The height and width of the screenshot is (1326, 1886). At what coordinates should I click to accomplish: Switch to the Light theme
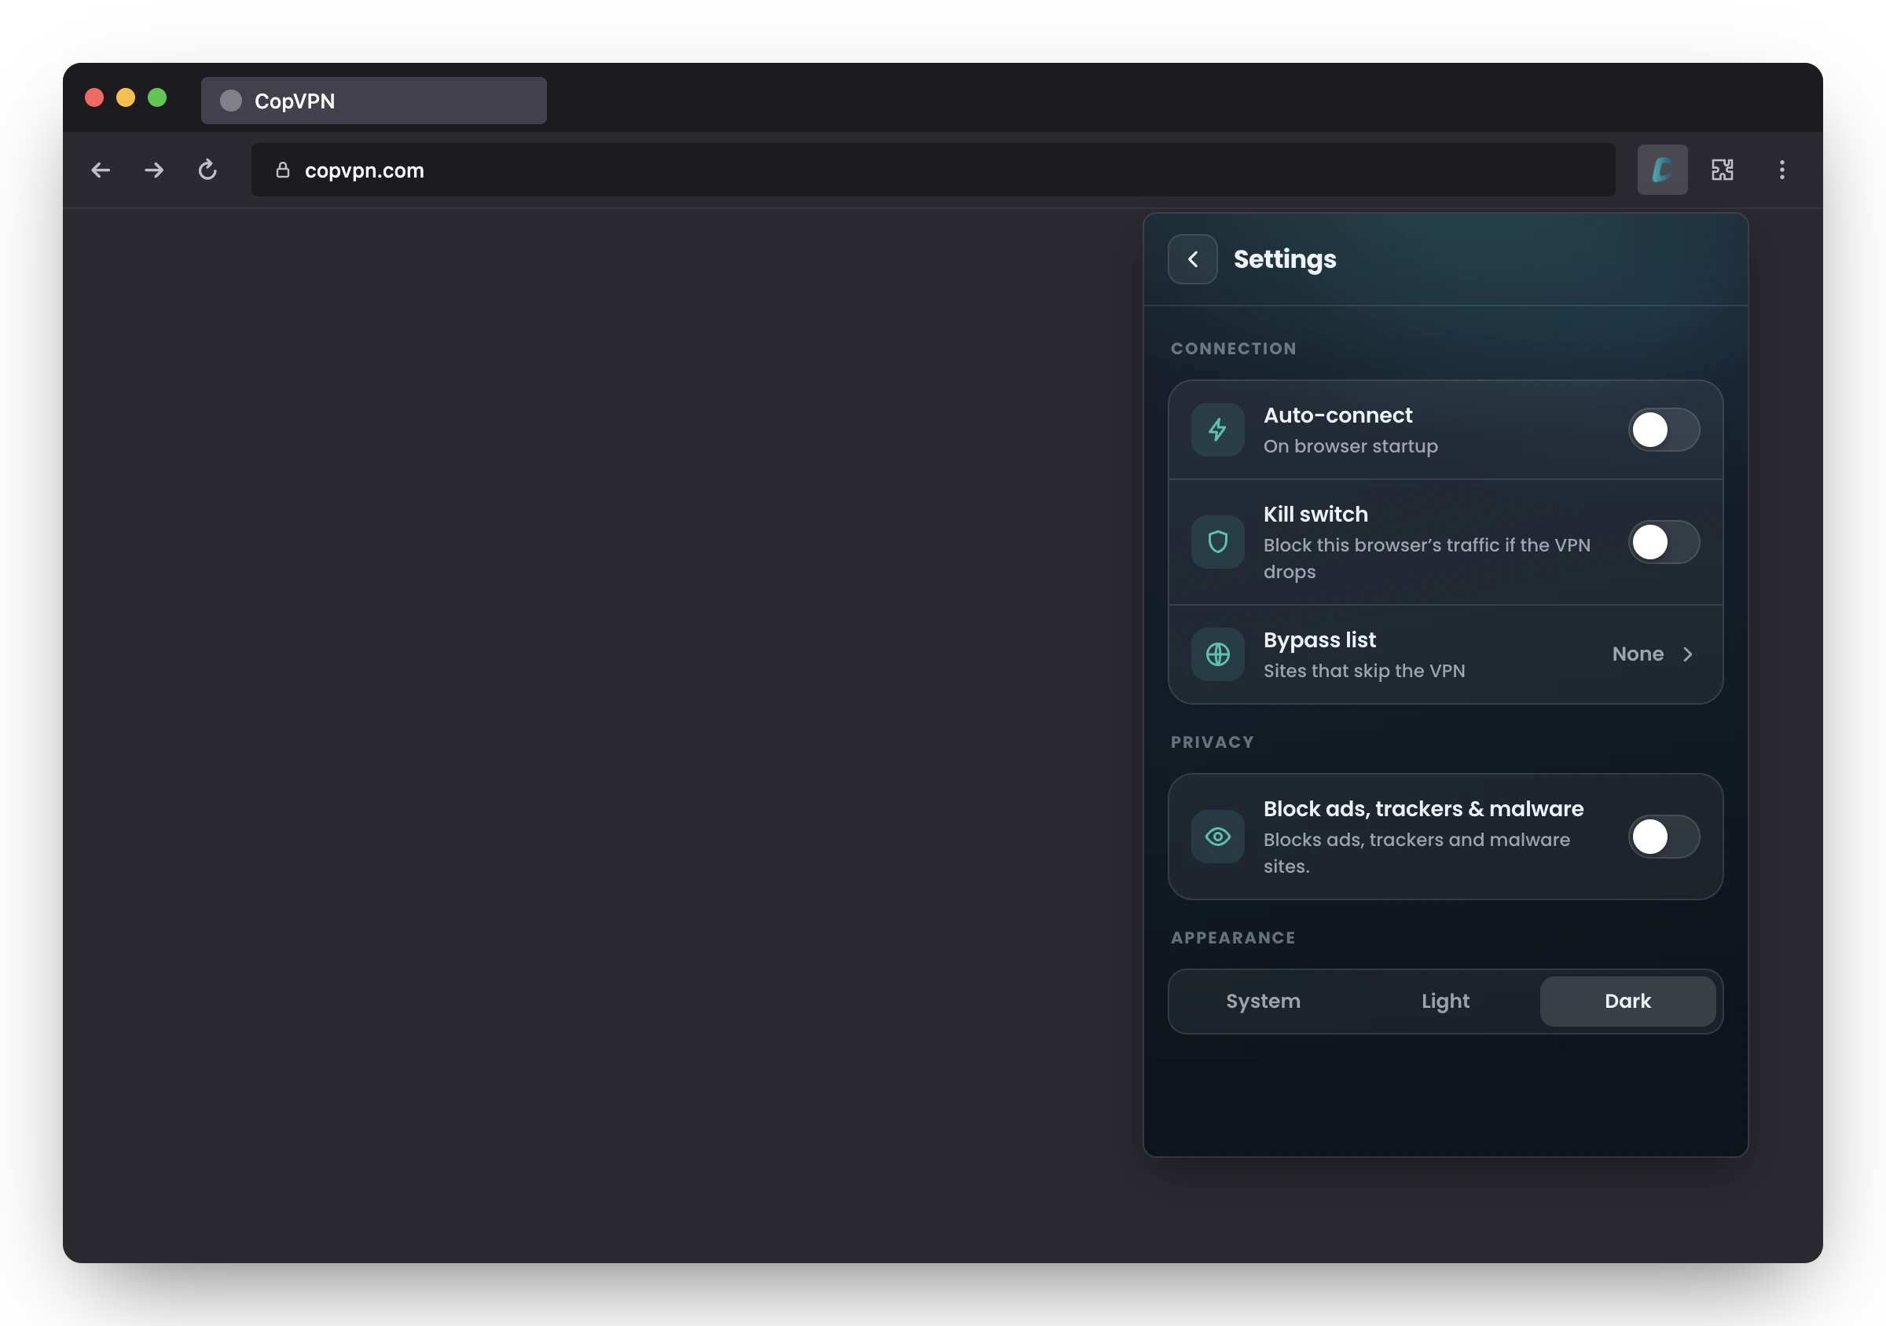coord(1445,1001)
